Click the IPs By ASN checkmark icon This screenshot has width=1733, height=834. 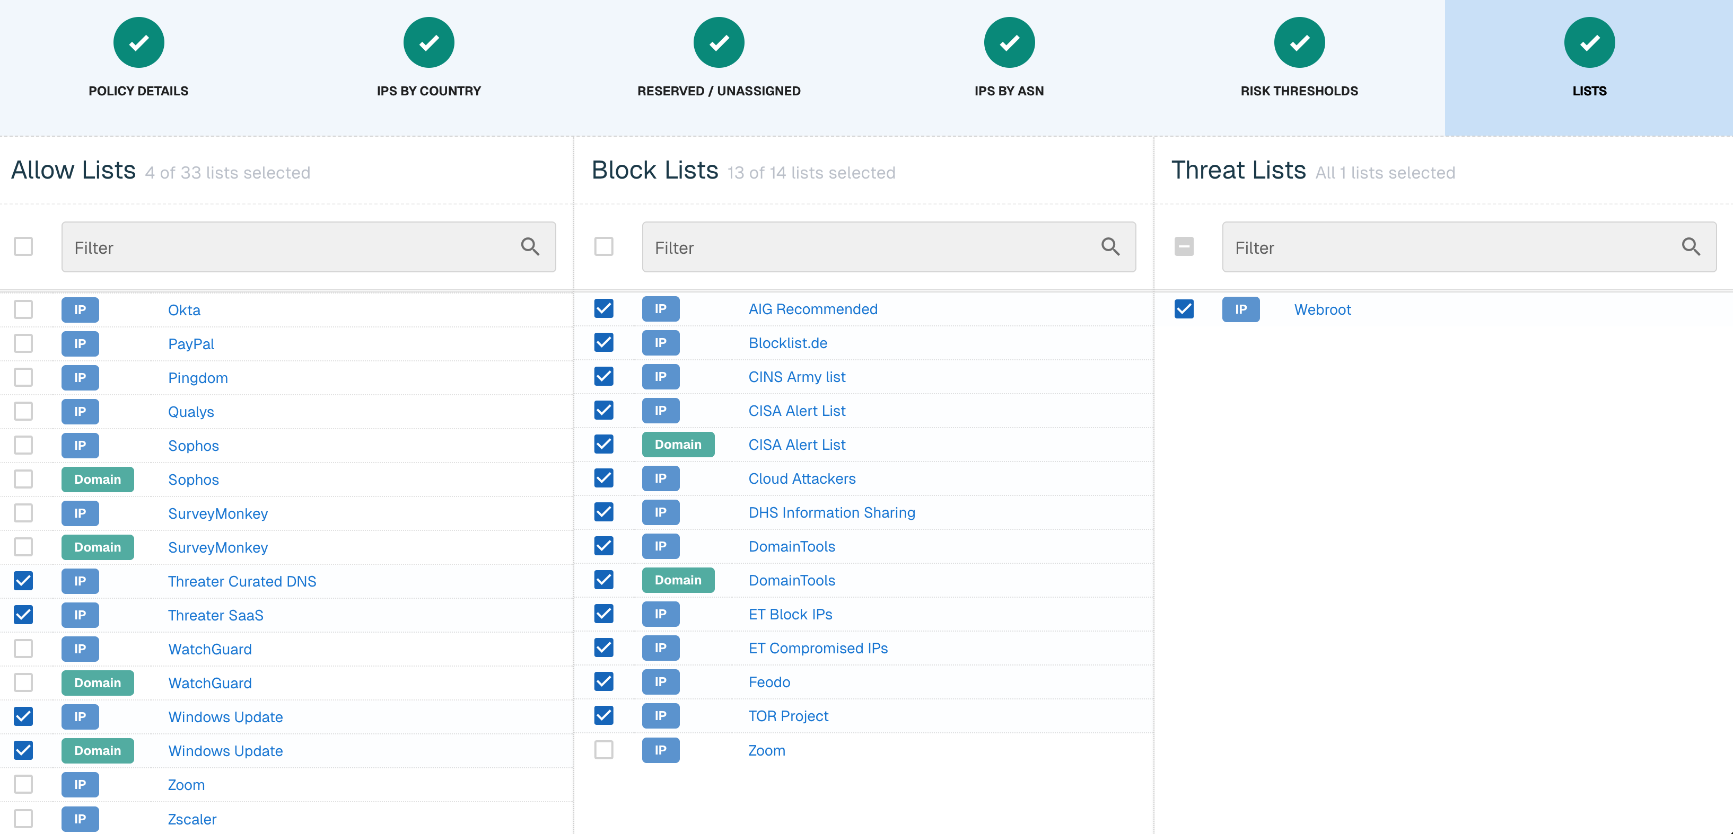pyautogui.click(x=1009, y=42)
